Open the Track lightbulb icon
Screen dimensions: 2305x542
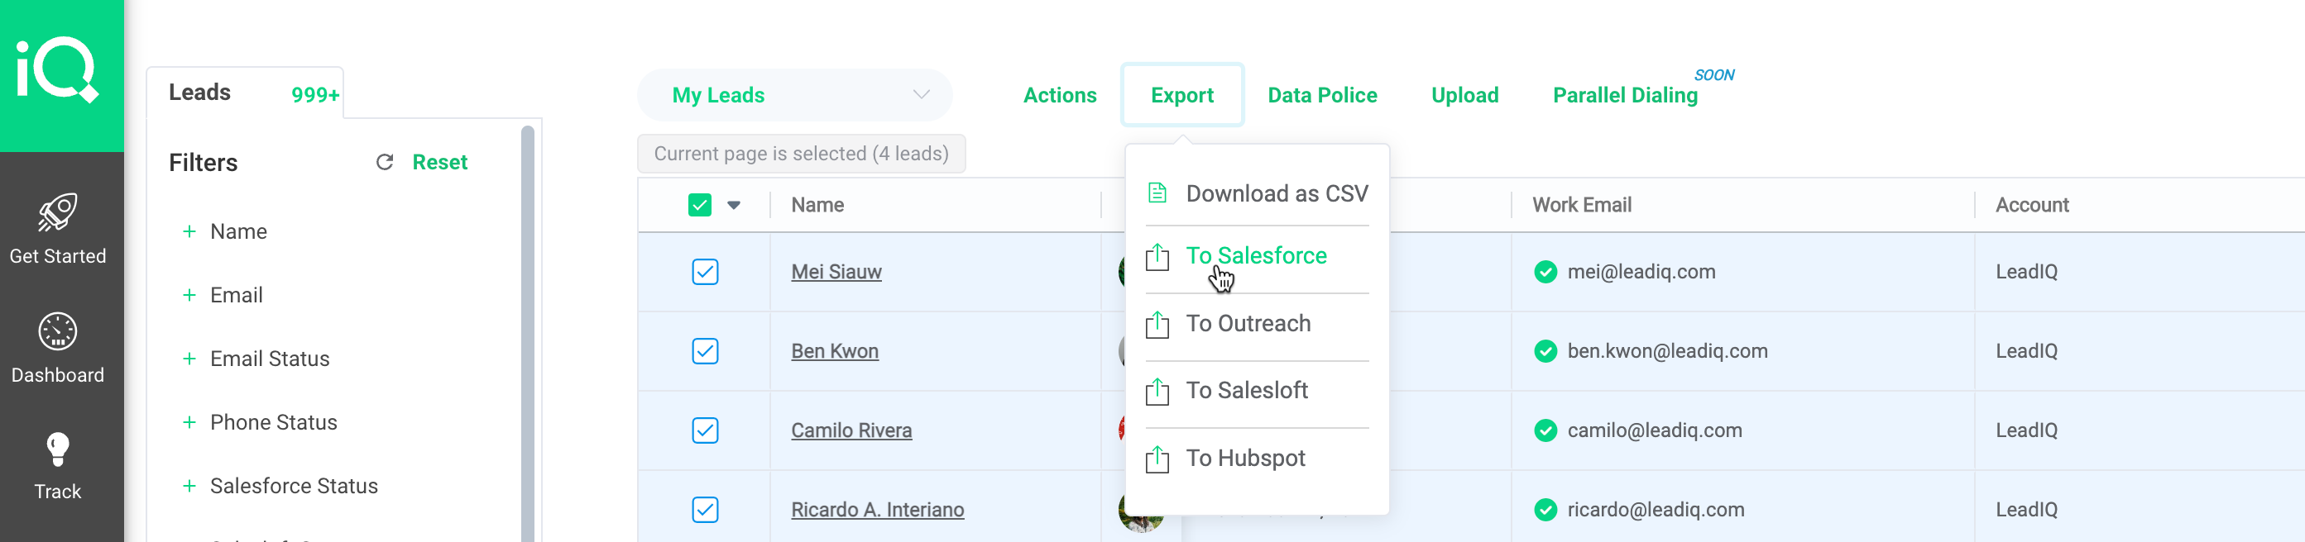coord(57,449)
